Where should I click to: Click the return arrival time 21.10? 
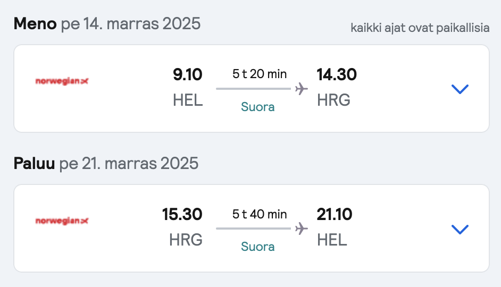(x=335, y=214)
